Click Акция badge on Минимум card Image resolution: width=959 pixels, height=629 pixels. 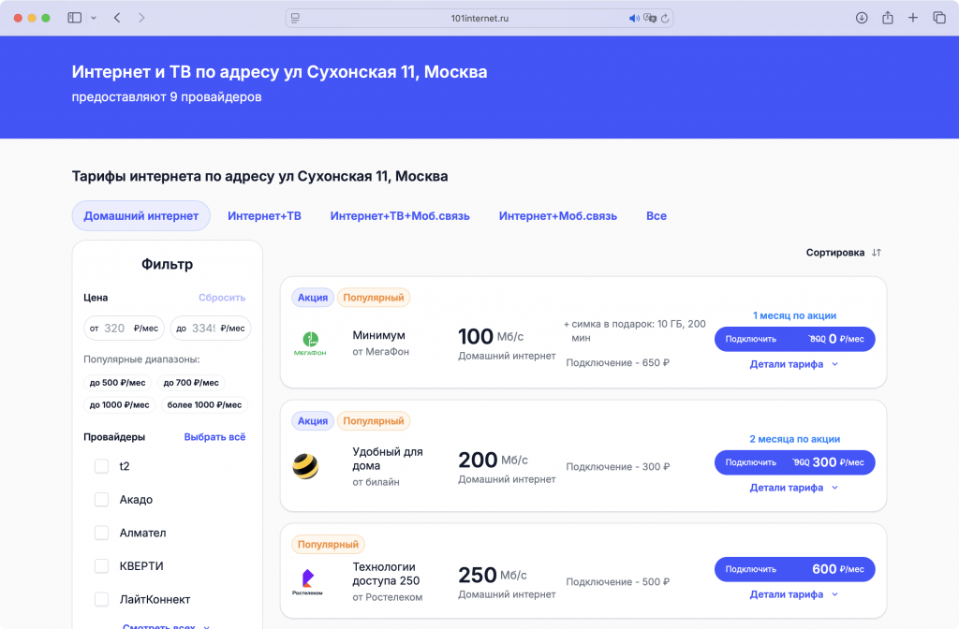[313, 298]
